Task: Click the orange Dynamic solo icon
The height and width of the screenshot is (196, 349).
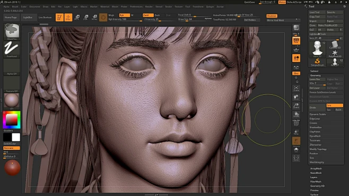Action: 296,141
